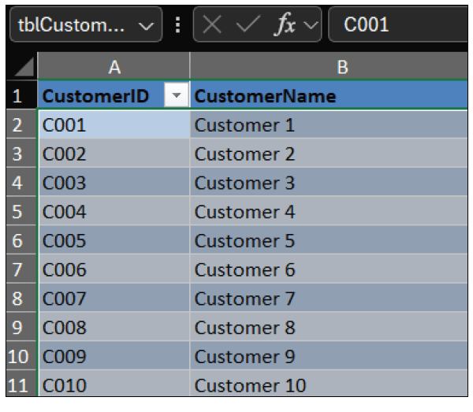This screenshot has height=412, width=473.
Task: Click the formula bar options dots handle
Action: (x=177, y=24)
